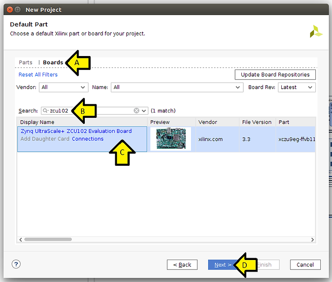Open the ZCU102 board preview thumbnail
332x282 pixels.
point(170,139)
